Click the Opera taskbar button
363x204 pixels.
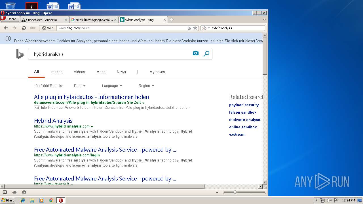[61, 200]
